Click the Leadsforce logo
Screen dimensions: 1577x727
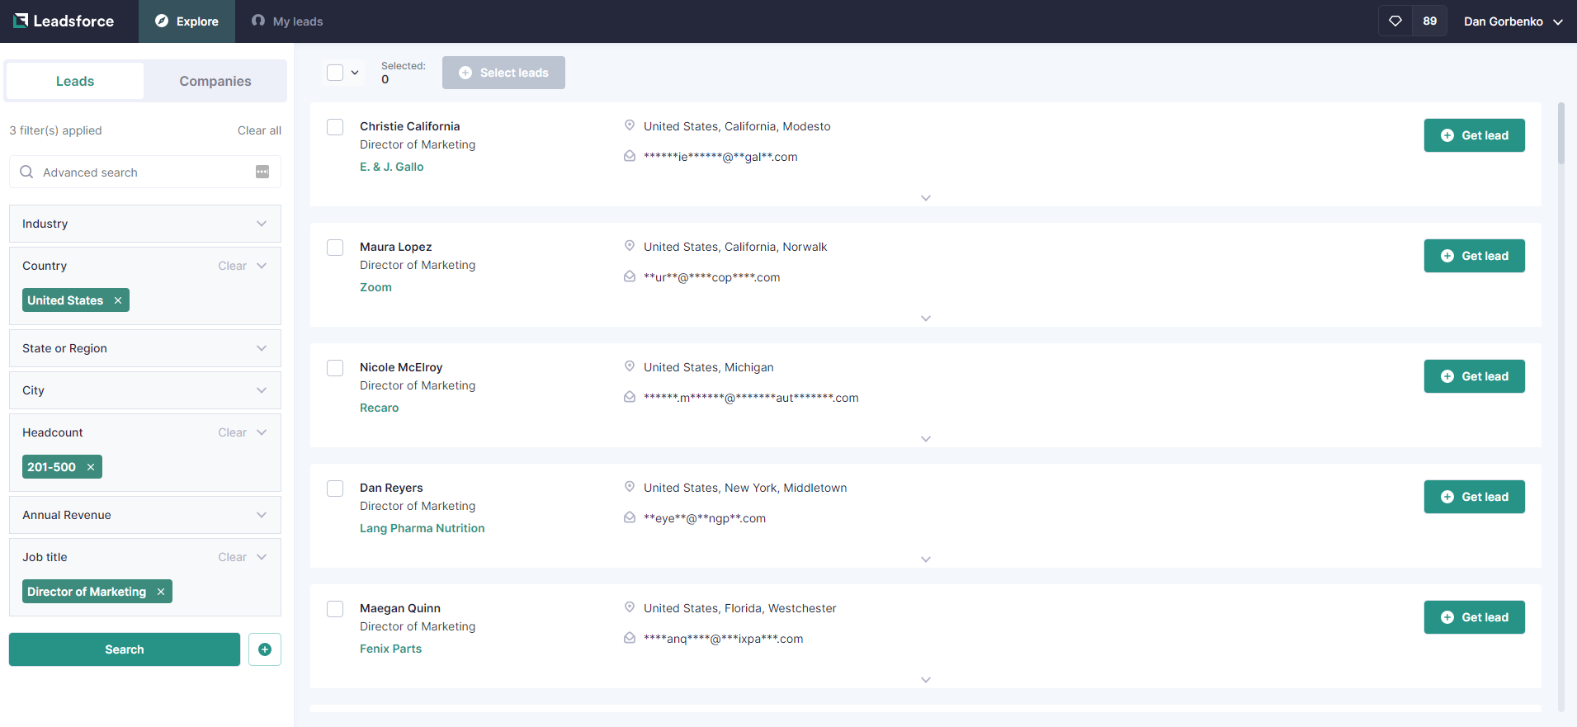point(64,21)
